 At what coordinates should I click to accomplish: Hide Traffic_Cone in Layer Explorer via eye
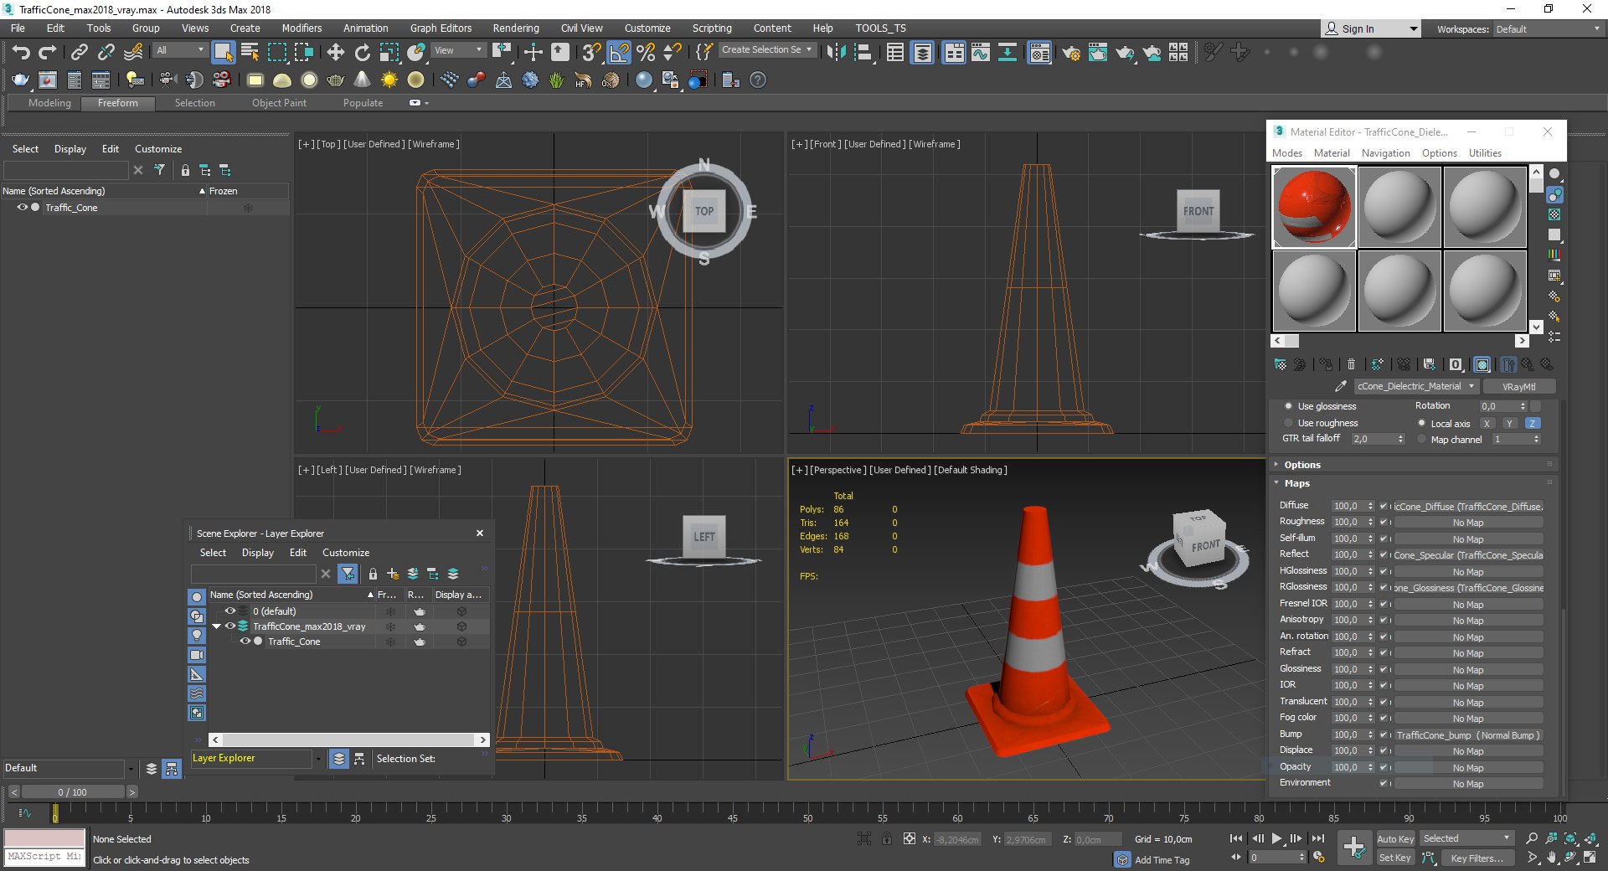245,642
